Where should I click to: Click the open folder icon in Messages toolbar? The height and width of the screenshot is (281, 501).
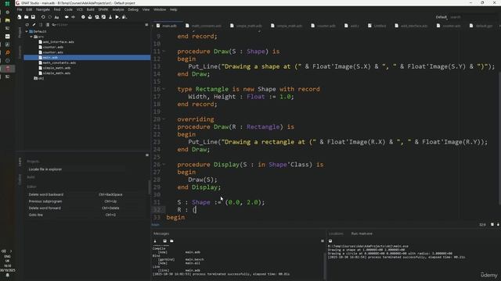171,241
